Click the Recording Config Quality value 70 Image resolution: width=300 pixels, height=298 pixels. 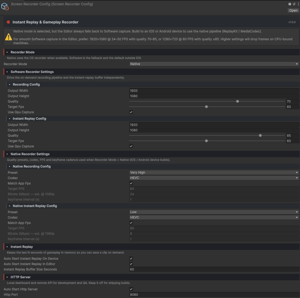click(x=292, y=101)
